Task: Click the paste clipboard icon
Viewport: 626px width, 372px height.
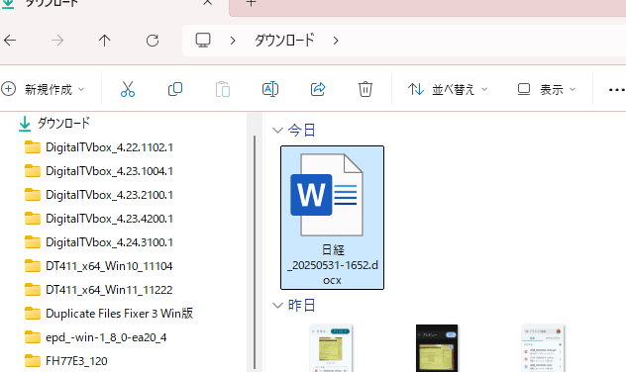Action: coord(223,89)
